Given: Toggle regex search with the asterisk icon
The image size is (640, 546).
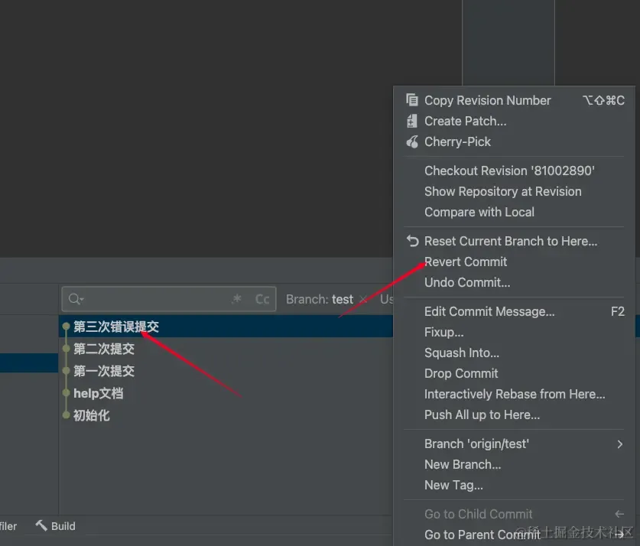Looking at the screenshot, I should (x=237, y=299).
